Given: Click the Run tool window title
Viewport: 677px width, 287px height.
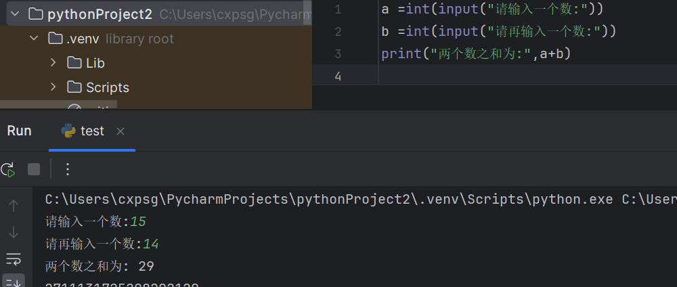Looking at the screenshot, I should coord(19,131).
